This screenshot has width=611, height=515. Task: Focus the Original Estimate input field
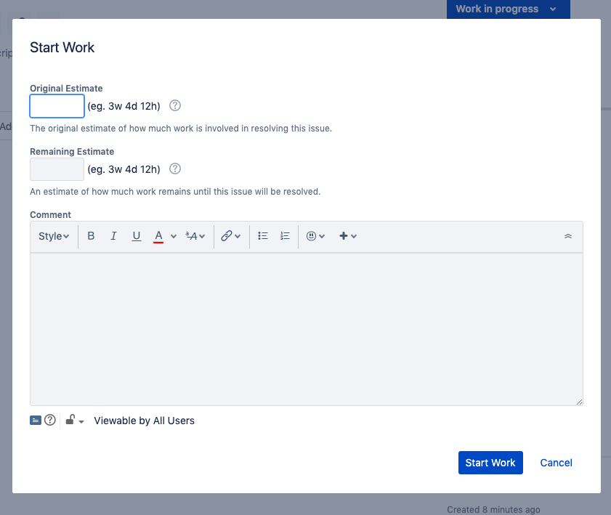click(x=57, y=106)
